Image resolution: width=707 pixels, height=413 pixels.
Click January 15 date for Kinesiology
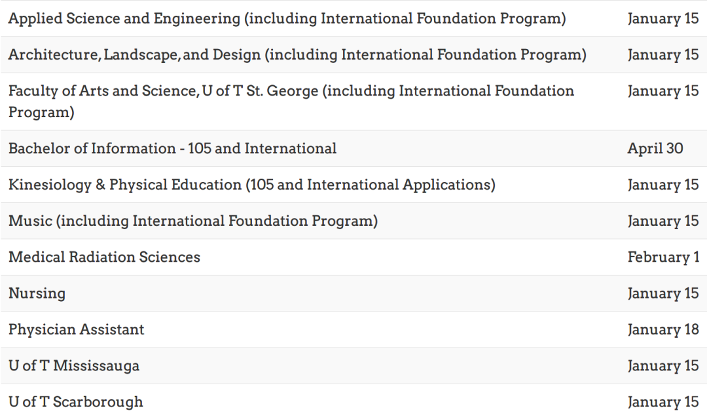[662, 185]
